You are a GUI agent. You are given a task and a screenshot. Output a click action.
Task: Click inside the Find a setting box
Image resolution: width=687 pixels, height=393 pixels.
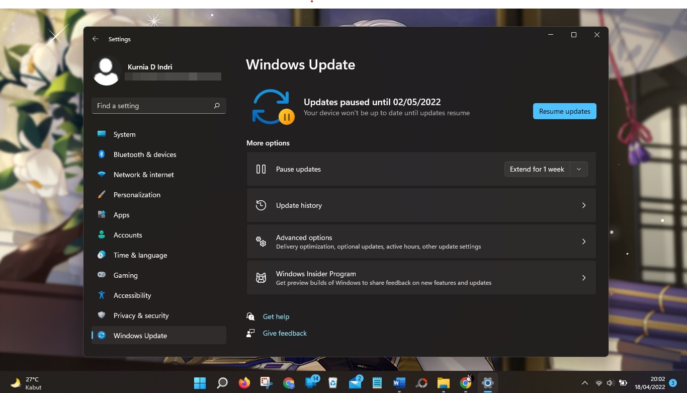tap(159, 106)
